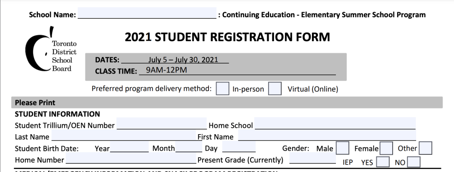Image resolution: width=454 pixels, height=172 pixels.
Task: Click the Toronto District School Board logo
Action: tap(51, 49)
